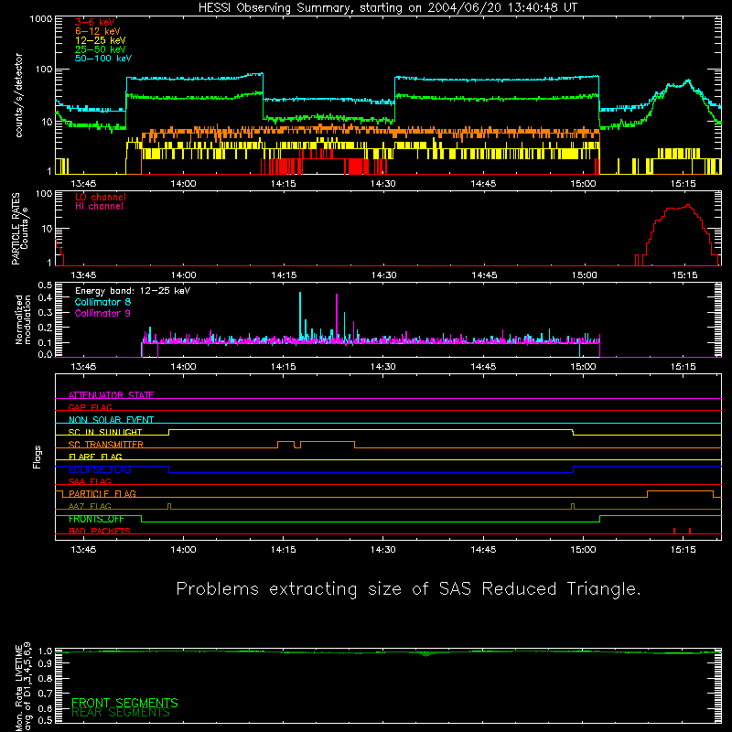Image resolution: width=732 pixels, height=732 pixels.
Task: Select the "Collimator 9" legend entry
Action: click(x=102, y=313)
